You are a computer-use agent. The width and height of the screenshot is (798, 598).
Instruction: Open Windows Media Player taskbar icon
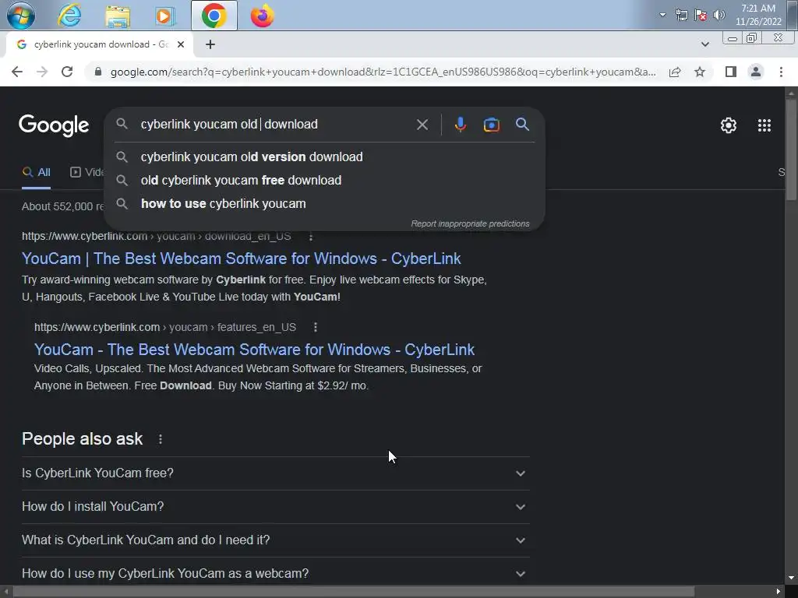(164, 16)
